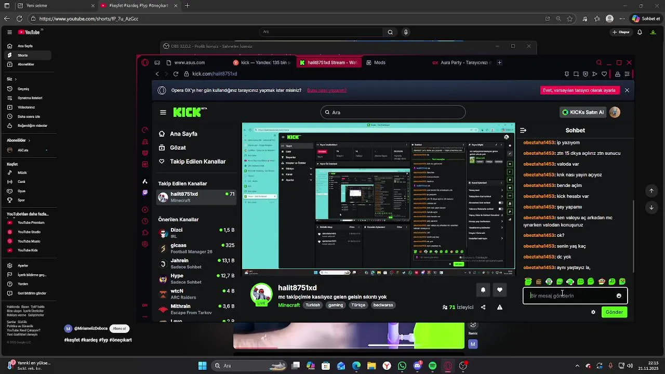The width and height of the screenshot is (665, 374).
Task: Open a new Edge tab
Action: pyautogui.click(x=187, y=6)
